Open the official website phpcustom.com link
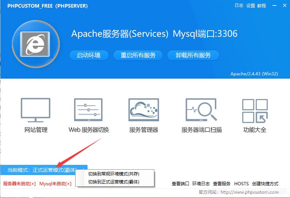The image size is (290, 198). tap(250, 192)
